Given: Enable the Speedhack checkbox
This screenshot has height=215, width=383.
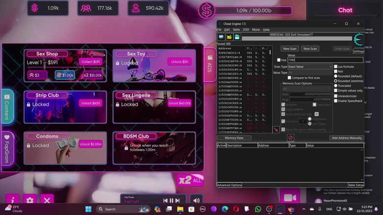Looking at the screenshot, I should point(335,101).
